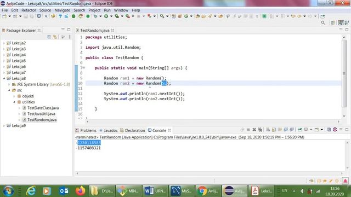Toggle Pin Console button
The image size is (351, 197).
click(299, 130)
